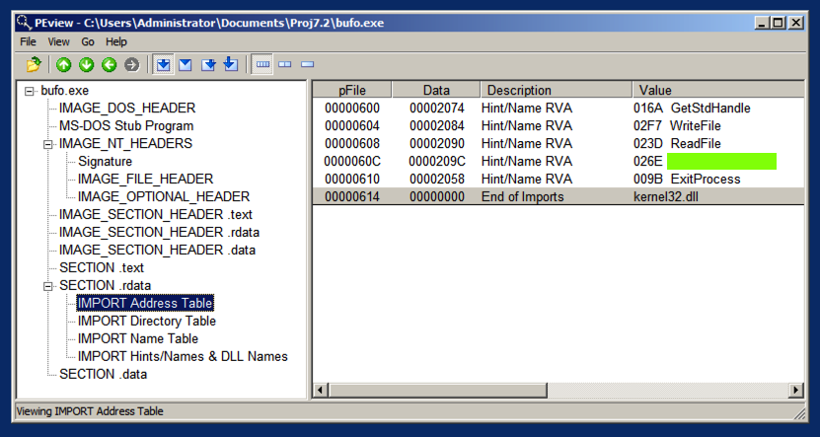Select IMAGE_SECTION_HEADER .data item

point(157,251)
